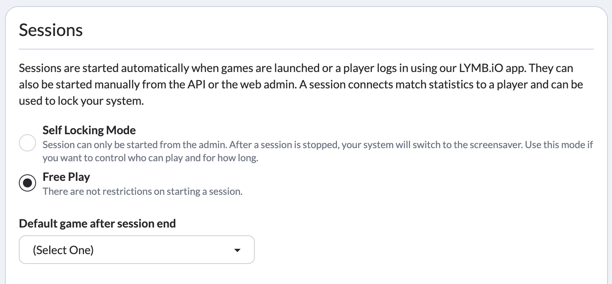The image size is (612, 284).
Task: Click the dropdown arrow on (Select One)
Action: (238, 250)
